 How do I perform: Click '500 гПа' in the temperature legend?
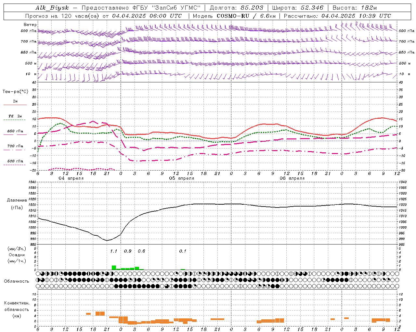click(x=15, y=161)
